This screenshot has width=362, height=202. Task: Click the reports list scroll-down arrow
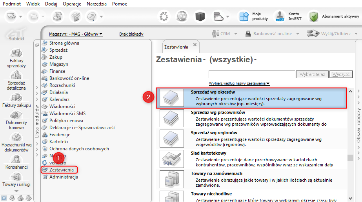tap(351, 198)
